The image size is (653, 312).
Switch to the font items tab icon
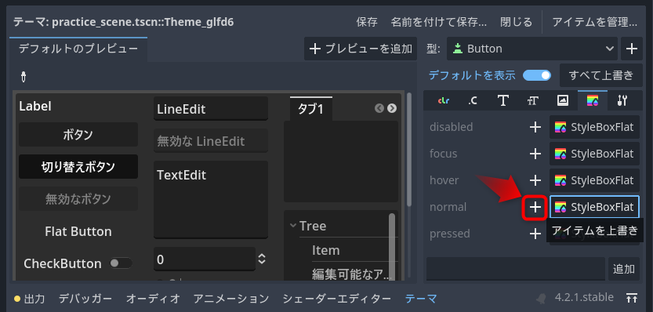pyautogui.click(x=503, y=100)
